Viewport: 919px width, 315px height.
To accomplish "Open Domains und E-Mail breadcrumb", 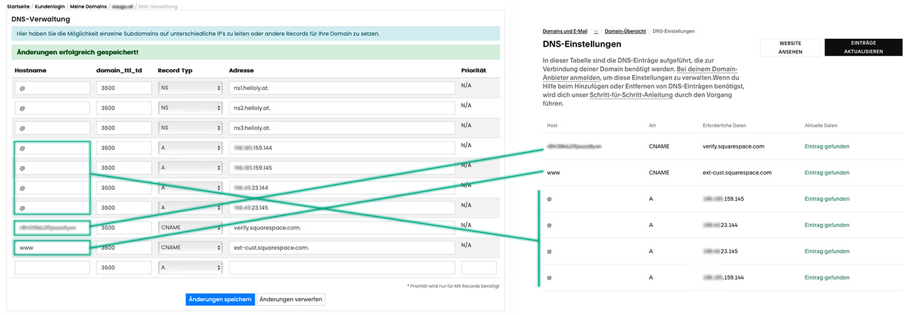I will 565,31.
